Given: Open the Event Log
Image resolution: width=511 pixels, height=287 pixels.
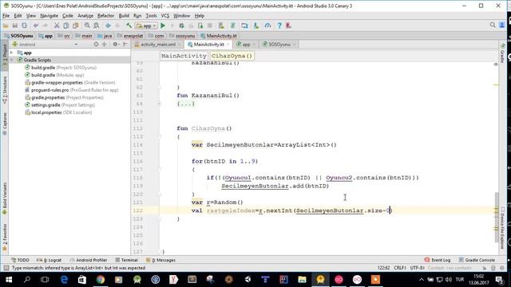Looking at the screenshot, I should pos(438,260).
